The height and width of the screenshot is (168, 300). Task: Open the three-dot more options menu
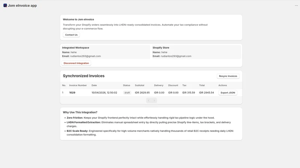click(296, 6)
